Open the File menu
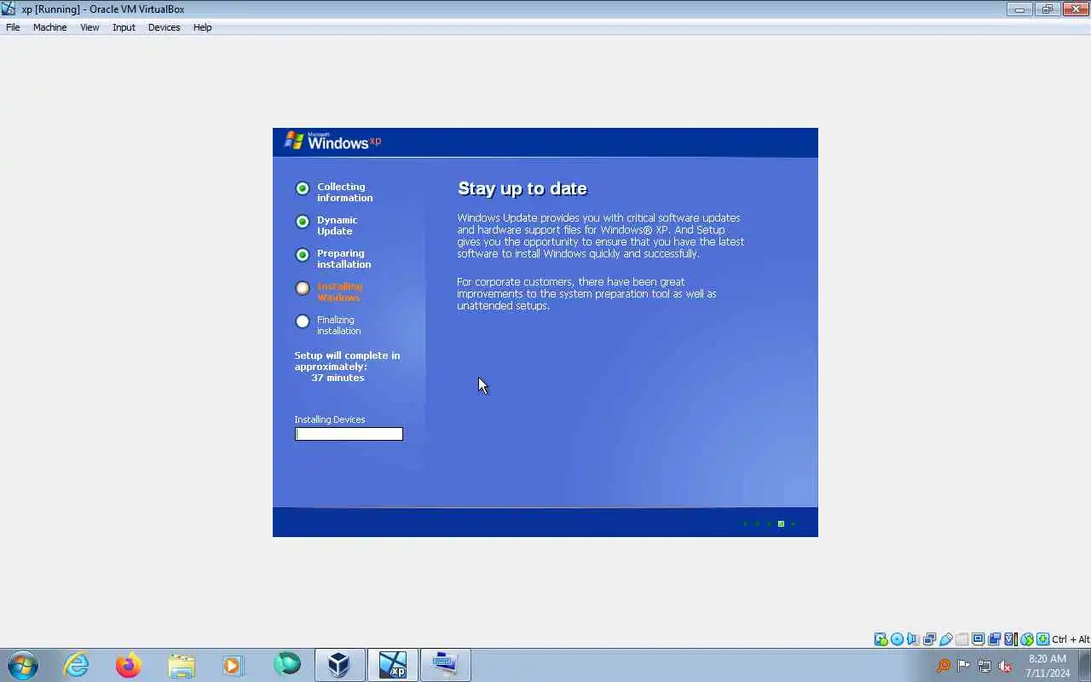Image resolution: width=1091 pixels, height=682 pixels. (13, 27)
